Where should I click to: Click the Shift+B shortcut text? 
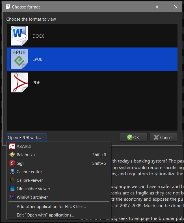(x=99, y=155)
